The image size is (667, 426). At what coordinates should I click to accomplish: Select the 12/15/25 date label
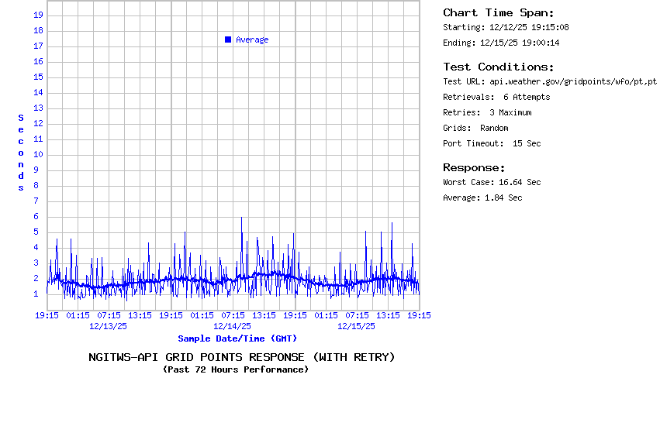(x=357, y=326)
